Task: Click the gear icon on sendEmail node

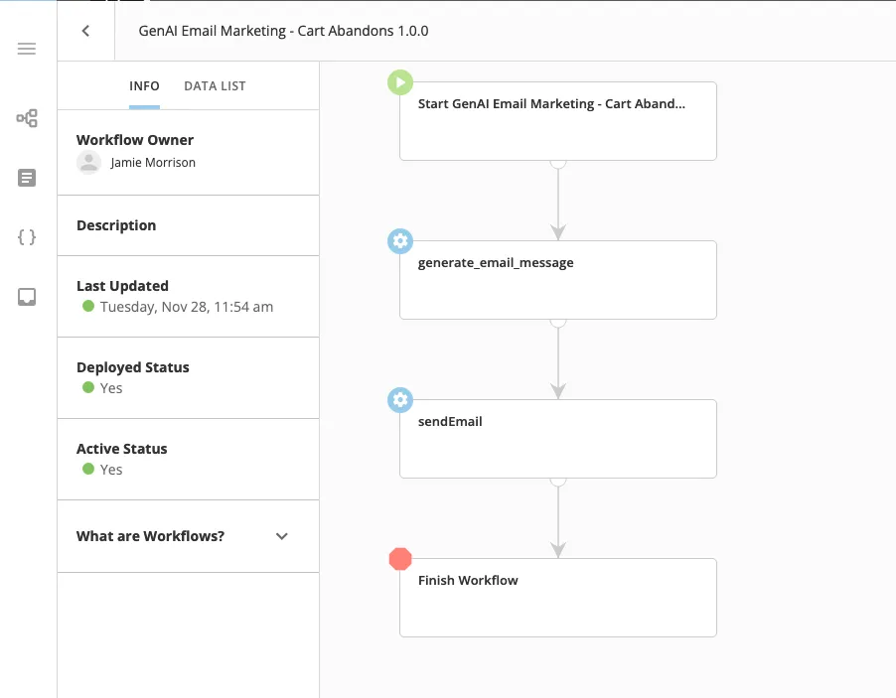Action: 400,400
